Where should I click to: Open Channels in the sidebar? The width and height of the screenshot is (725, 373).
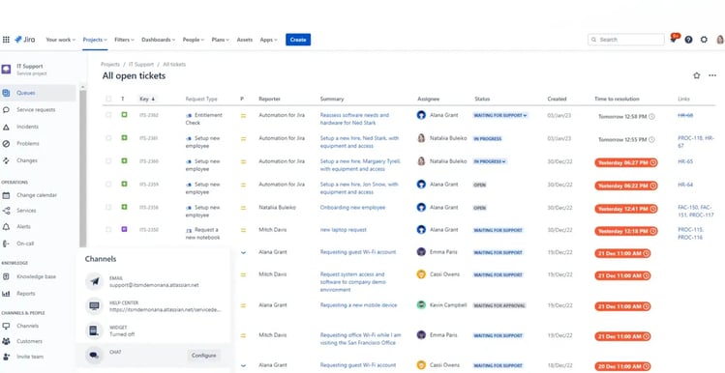(x=28, y=326)
